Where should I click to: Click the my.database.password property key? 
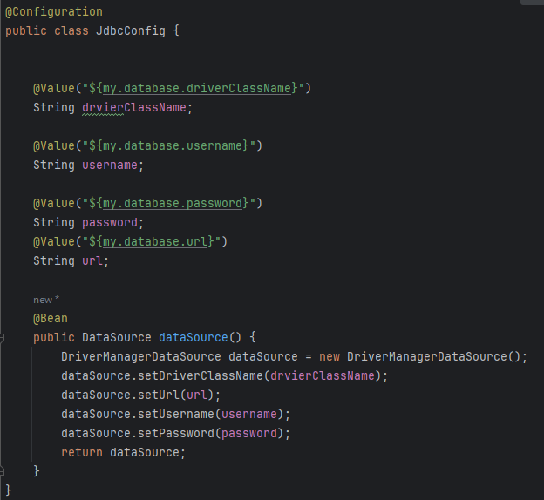coord(173,203)
